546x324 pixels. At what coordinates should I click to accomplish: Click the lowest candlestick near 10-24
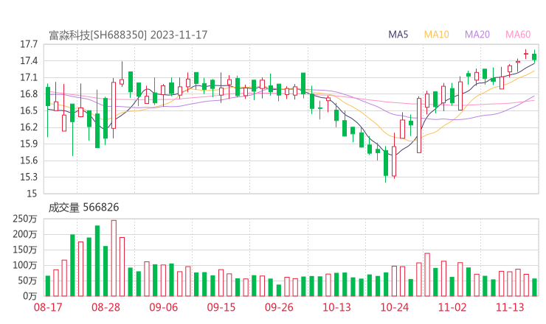coord(385,163)
